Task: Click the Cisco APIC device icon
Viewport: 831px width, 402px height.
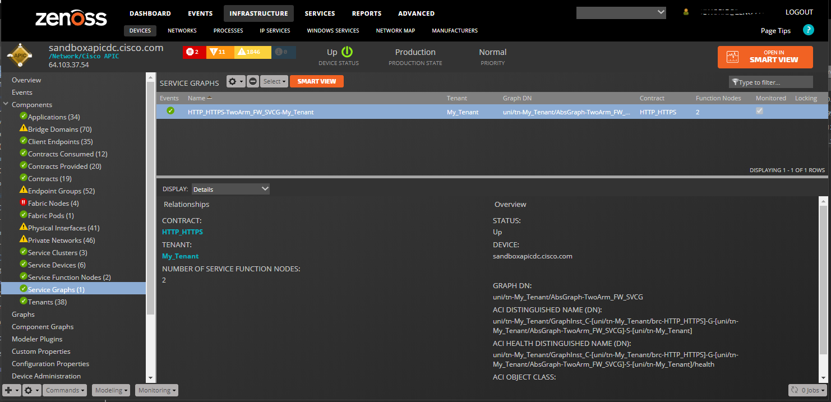Action: coord(20,56)
